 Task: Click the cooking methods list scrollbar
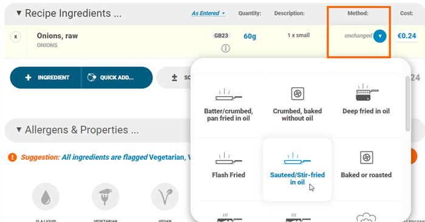[x=407, y=104]
